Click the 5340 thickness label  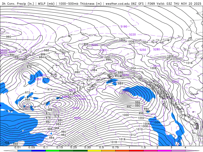click(126, 75)
